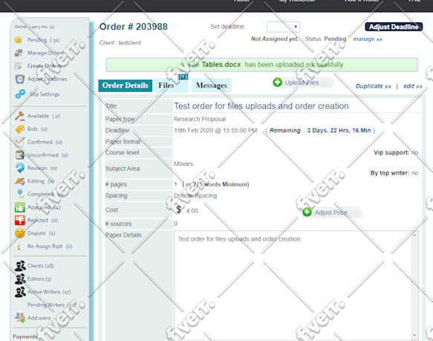The width and height of the screenshot is (433, 341).
Task: Switch to the Order Details tab
Action: [x=125, y=85]
